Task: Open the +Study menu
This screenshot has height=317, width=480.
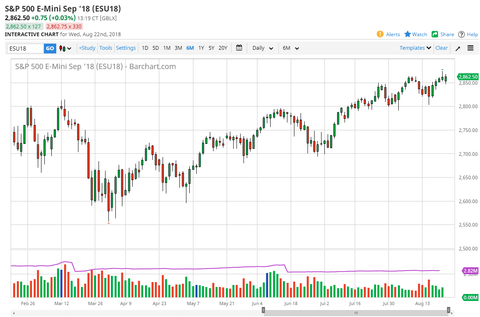Action: (x=87, y=48)
